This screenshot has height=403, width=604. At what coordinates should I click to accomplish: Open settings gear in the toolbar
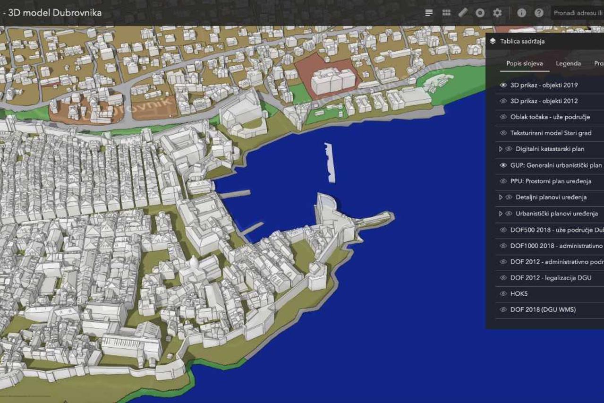497,13
